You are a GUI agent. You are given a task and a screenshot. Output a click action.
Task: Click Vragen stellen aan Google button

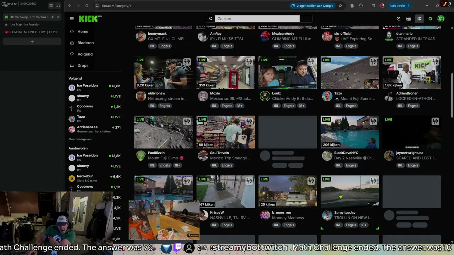312,6
